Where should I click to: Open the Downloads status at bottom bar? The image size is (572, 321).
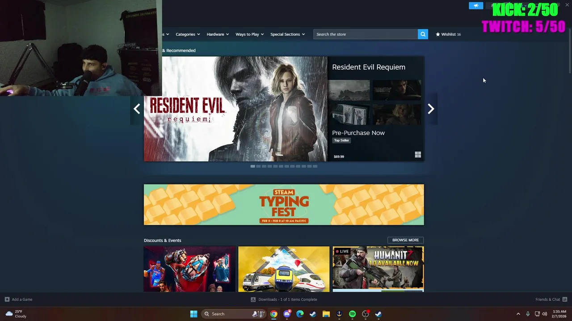coord(284,300)
